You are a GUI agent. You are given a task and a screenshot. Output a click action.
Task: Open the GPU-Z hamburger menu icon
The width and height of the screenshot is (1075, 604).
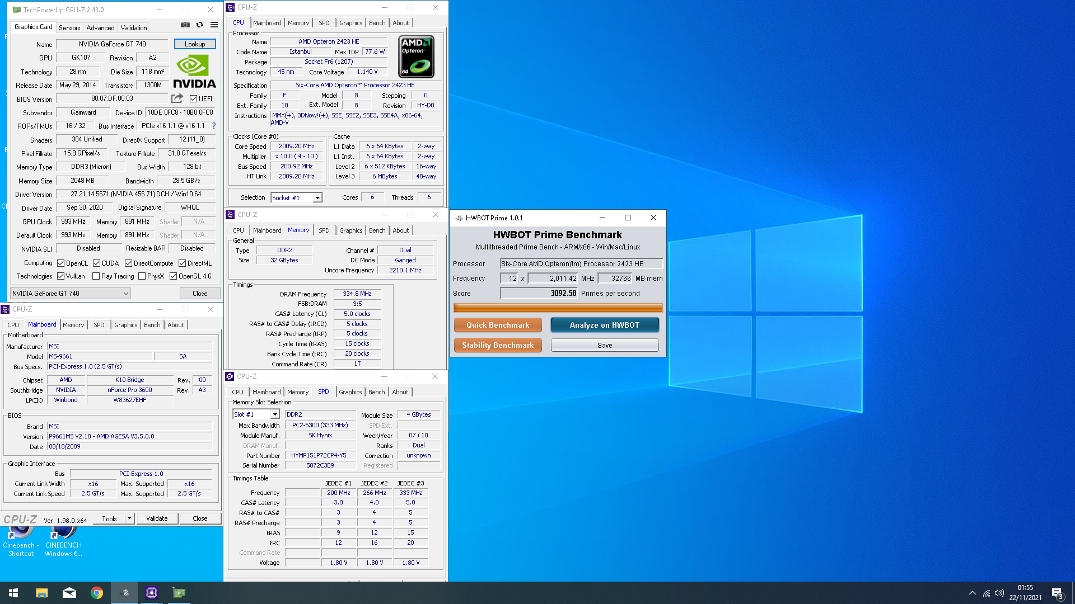(x=214, y=25)
